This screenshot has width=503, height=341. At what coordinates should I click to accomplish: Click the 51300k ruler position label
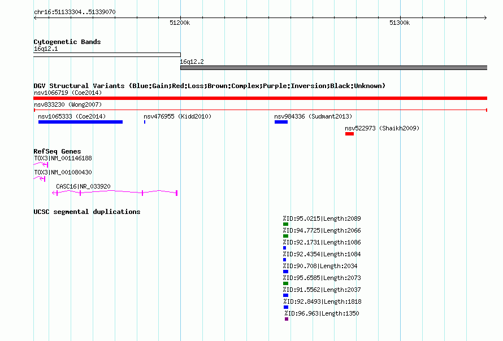pyautogui.click(x=400, y=23)
